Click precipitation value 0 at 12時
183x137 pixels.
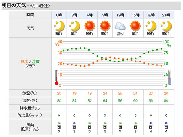[x=120, y=115]
